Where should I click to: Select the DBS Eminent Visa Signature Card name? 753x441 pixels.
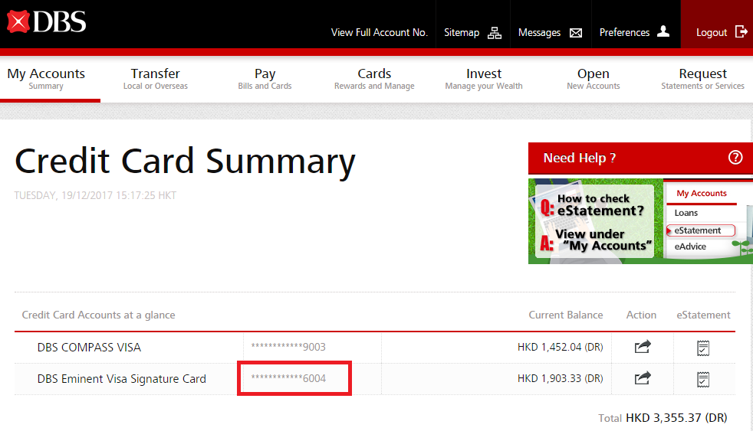(x=121, y=378)
